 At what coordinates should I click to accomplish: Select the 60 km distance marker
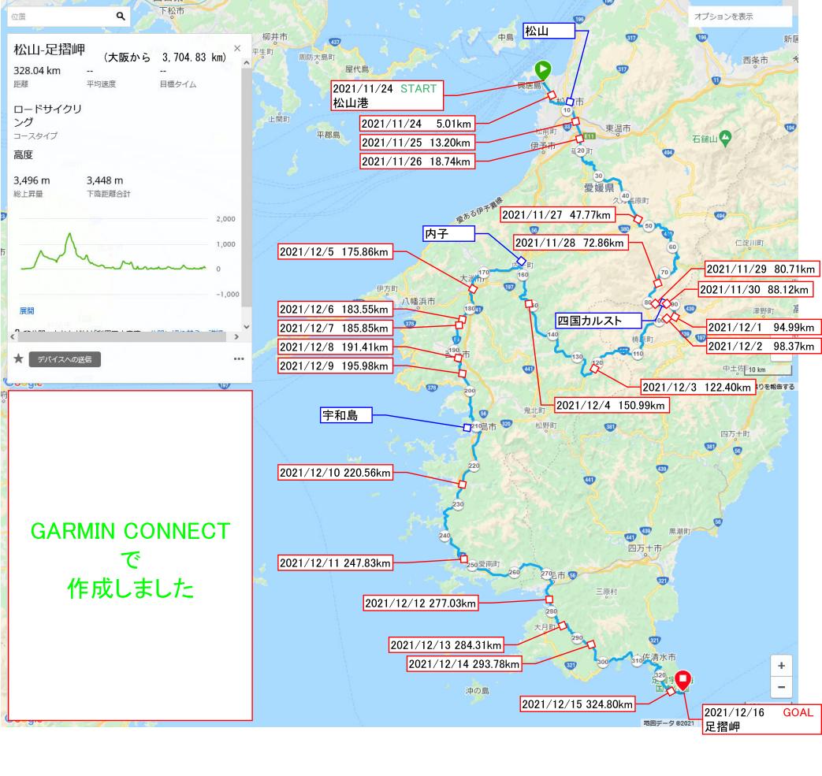[x=672, y=247]
